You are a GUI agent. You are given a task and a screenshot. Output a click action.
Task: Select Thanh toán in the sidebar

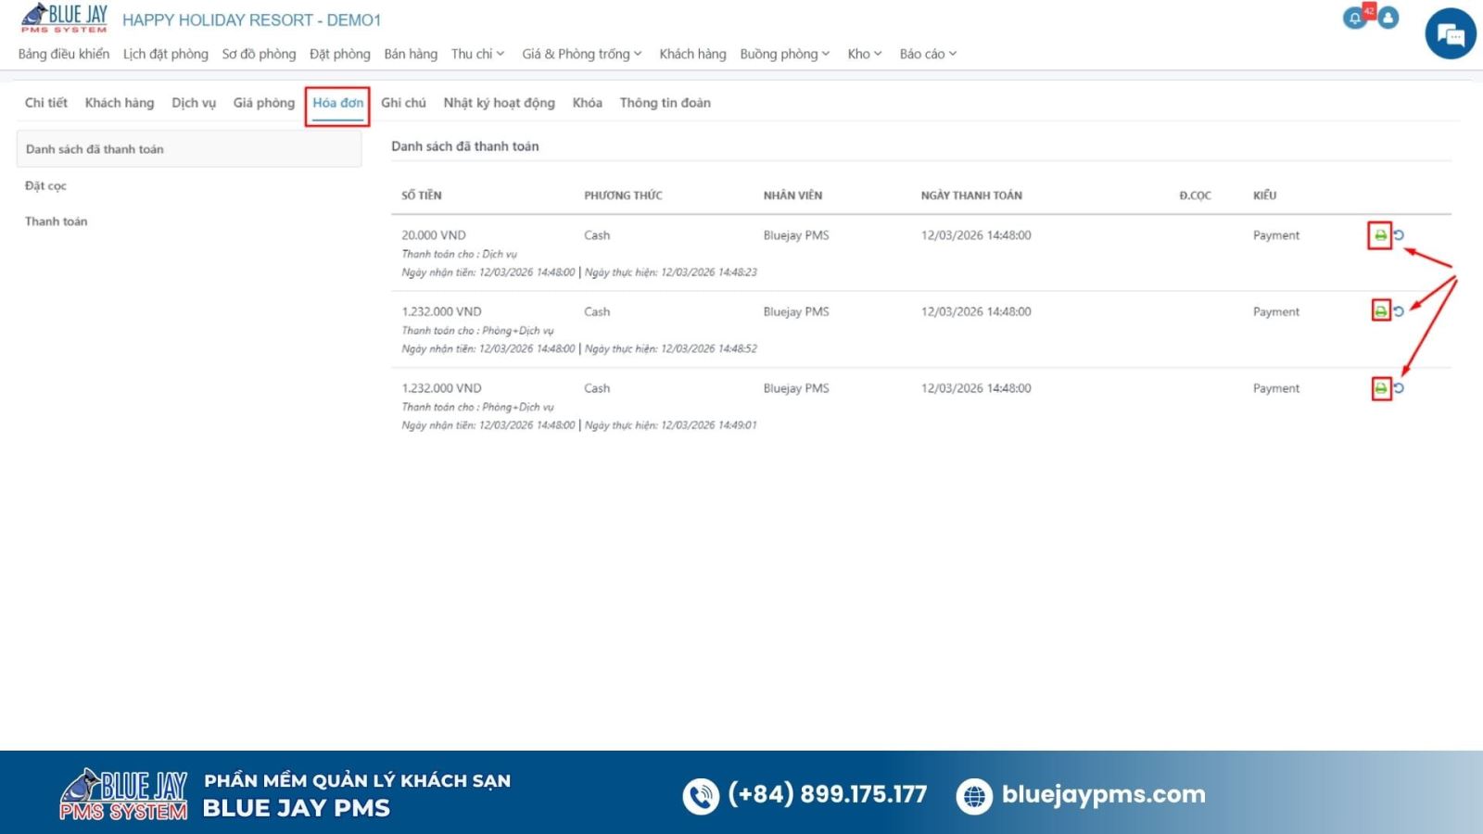tap(56, 221)
